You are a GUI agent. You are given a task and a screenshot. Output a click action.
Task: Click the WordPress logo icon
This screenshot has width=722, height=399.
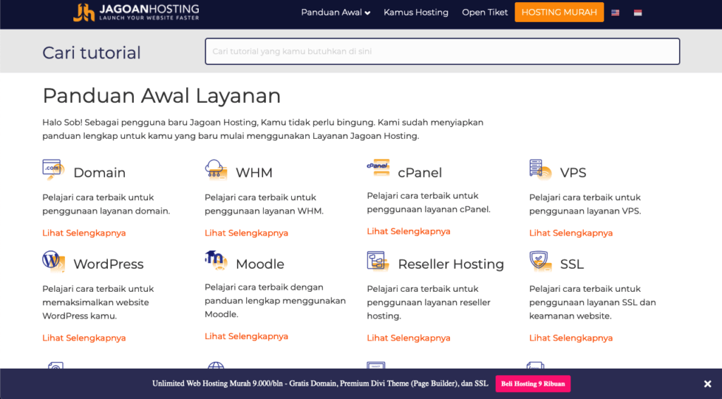coord(54,262)
